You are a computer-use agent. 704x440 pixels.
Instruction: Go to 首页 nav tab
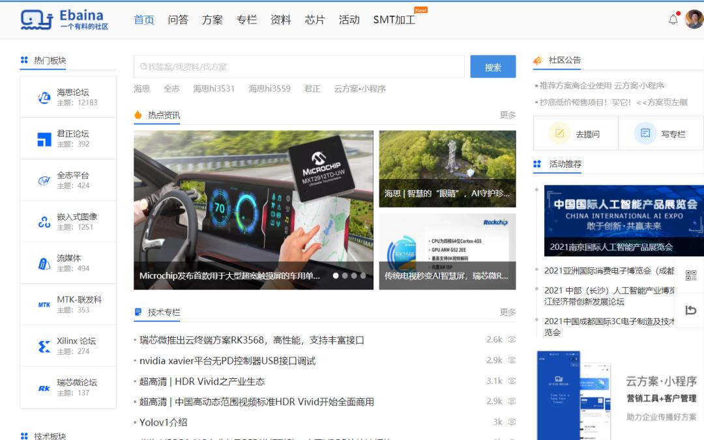point(144,20)
